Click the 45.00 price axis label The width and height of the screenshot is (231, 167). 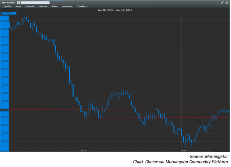tap(5, 117)
